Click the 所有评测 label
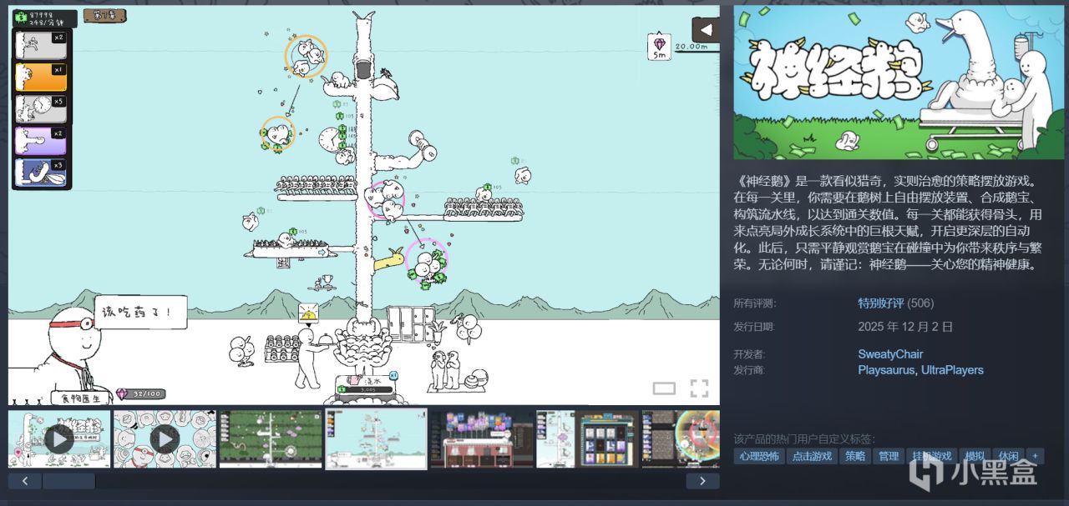Viewport: 1069px width, 506px height. tap(754, 303)
